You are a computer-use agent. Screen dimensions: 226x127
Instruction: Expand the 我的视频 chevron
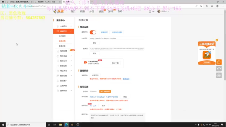coord(71,76)
